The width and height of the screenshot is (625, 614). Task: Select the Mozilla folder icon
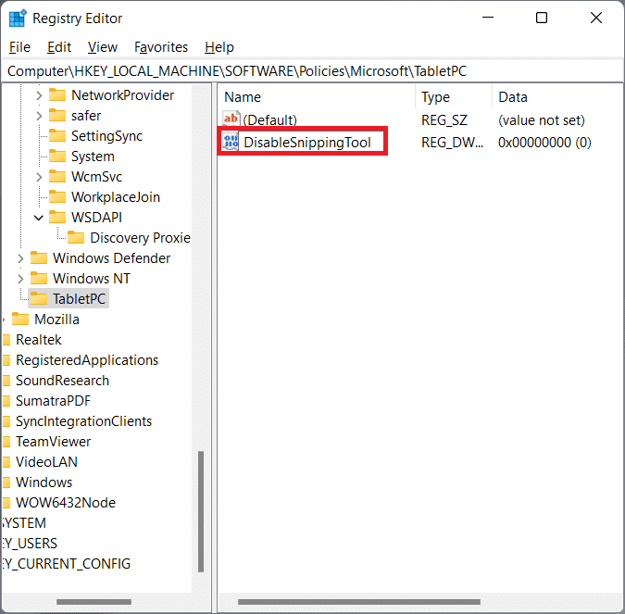pyautogui.click(x=20, y=319)
